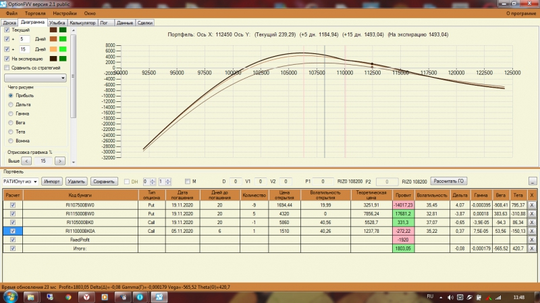This screenshot has height=303, width=540.
Task: Click the RU language indicator in the tray
Action: [x=430, y=296]
